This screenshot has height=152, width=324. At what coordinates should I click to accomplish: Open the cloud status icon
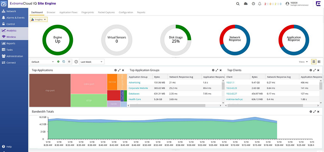pyautogui.click(x=246, y=4)
